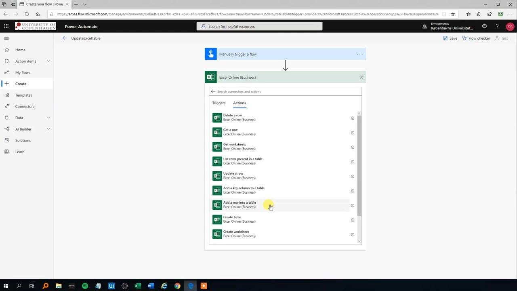Select Add a key column to a table action

coord(280,190)
